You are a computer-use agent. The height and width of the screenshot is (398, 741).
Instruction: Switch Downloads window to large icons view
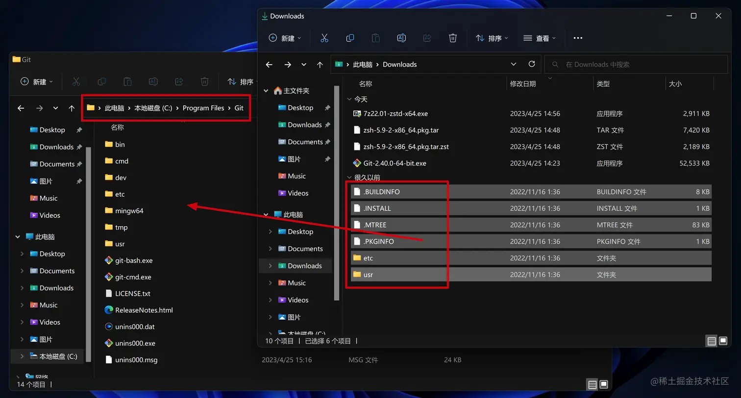723,341
